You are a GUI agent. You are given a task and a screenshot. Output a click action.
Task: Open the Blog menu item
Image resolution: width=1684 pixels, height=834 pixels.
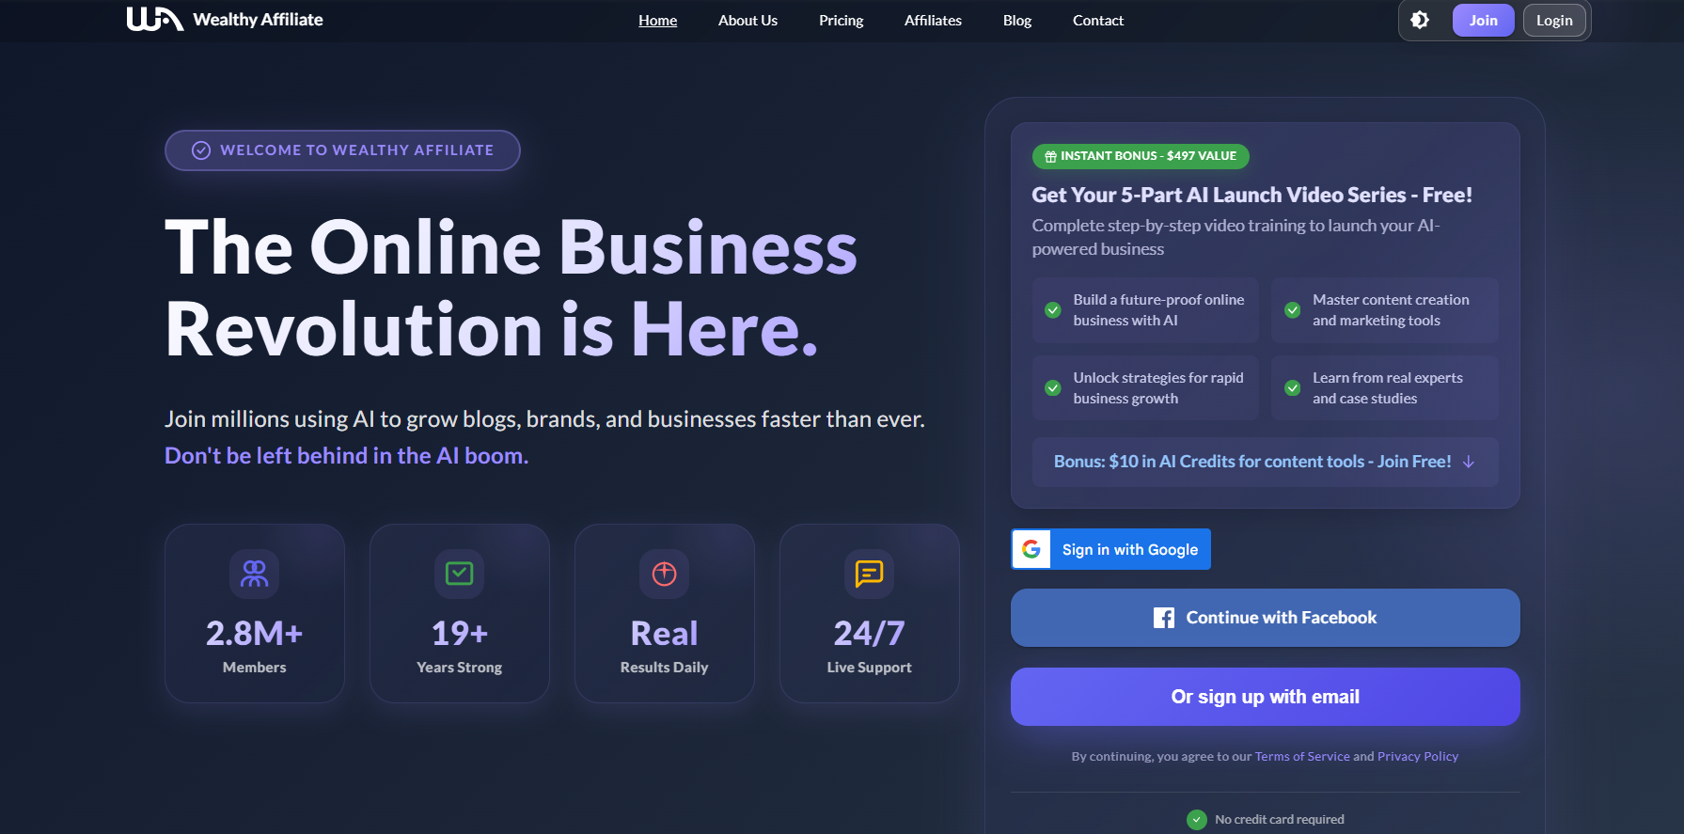point(1017,21)
